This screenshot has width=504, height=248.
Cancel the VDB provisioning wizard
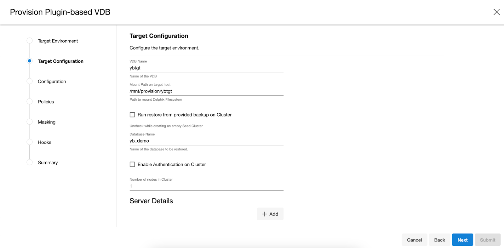click(414, 240)
